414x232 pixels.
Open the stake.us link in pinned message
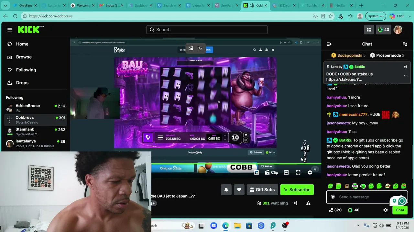[x=344, y=80]
